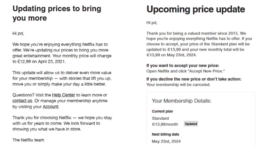The width and height of the screenshot is (262, 147).
Task: Click the May 23rd, 2024 billing date value
Action: (166, 141)
